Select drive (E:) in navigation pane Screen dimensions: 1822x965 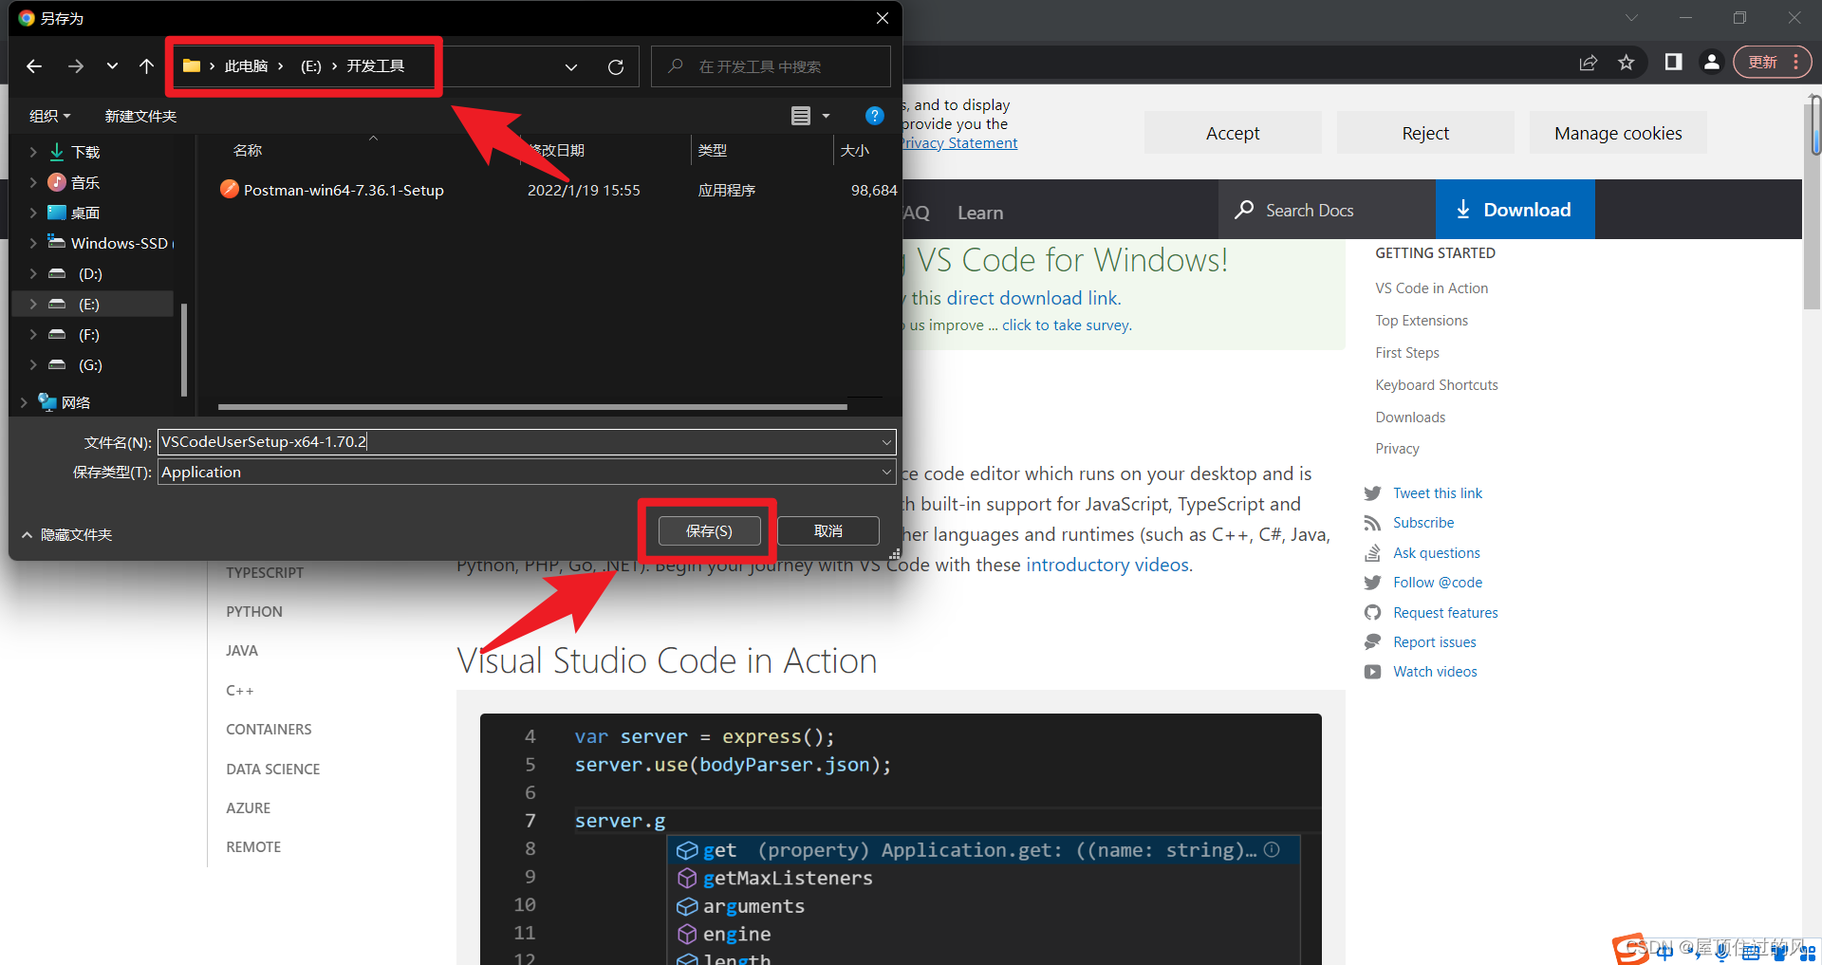point(88,304)
